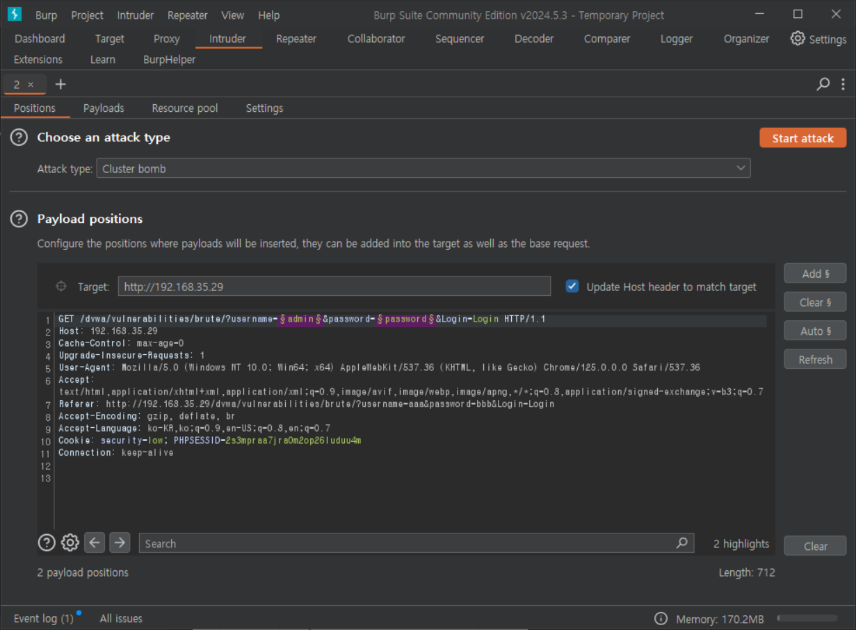This screenshot has height=630, width=856.
Task: Open the Repeater menu
Action: pyautogui.click(x=188, y=15)
